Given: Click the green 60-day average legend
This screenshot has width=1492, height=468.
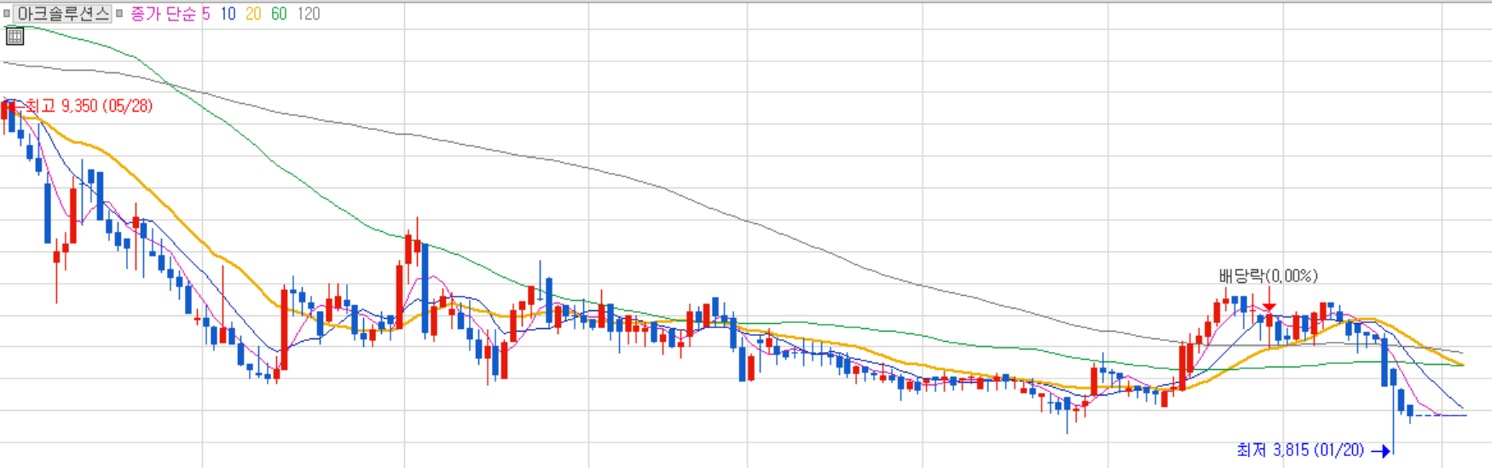Looking at the screenshot, I should click(279, 14).
